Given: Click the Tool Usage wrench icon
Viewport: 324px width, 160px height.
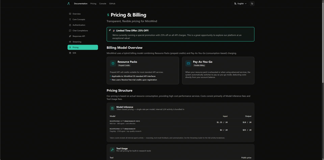Looking at the screenshot, I should 112,150.
